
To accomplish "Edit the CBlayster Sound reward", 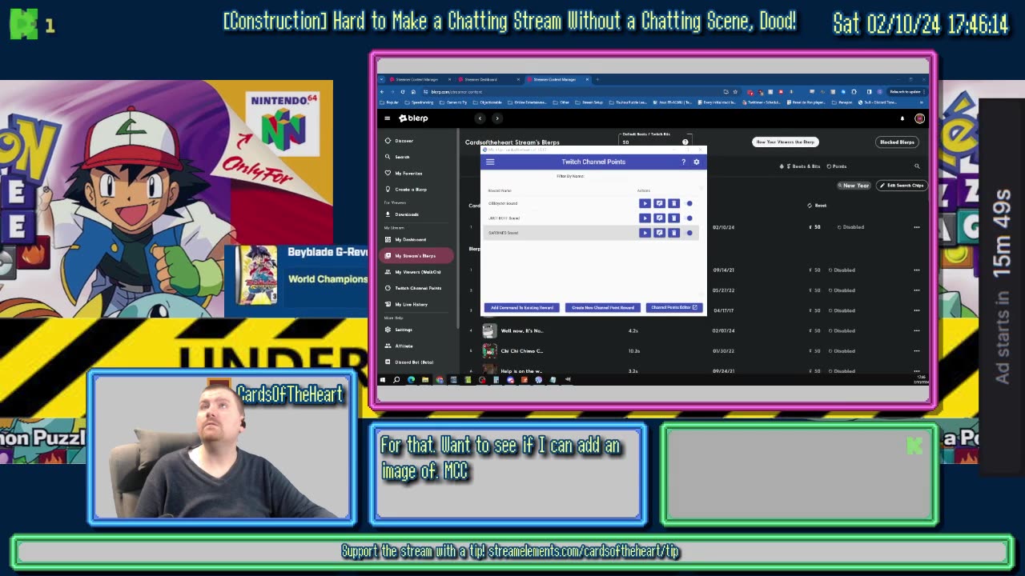I will [x=659, y=203].
